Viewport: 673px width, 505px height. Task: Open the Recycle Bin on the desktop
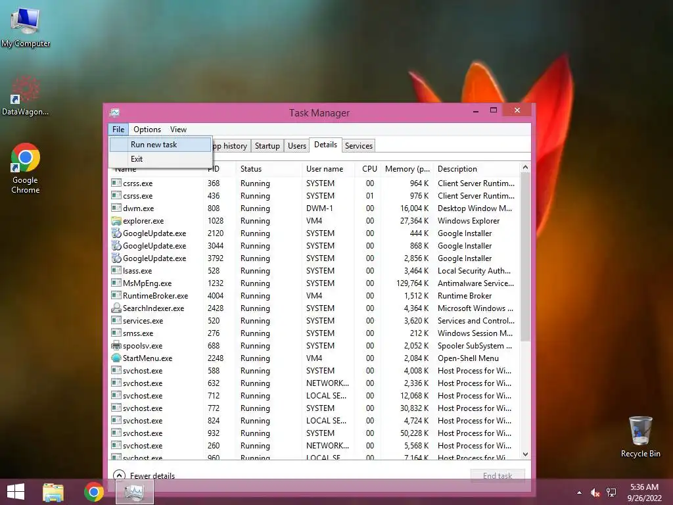point(640,437)
